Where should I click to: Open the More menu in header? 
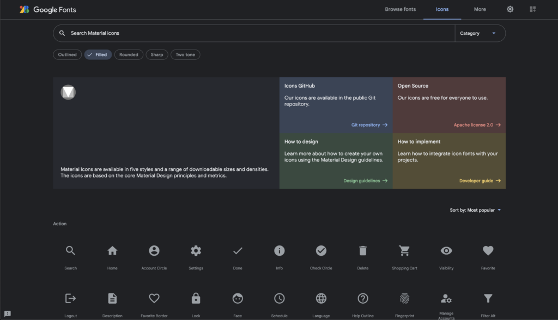point(480,9)
